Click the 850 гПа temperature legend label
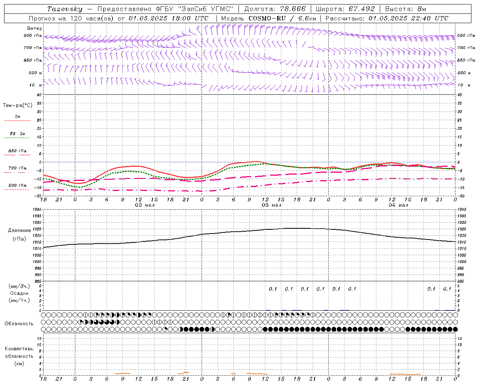Image resolution: width=477 pixels, height=382 pixels. tap(18, 151)
